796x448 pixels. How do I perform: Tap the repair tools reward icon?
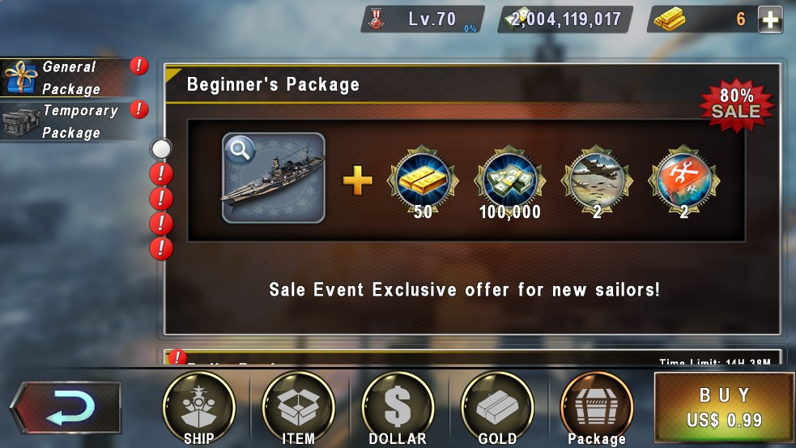[683, 181]
